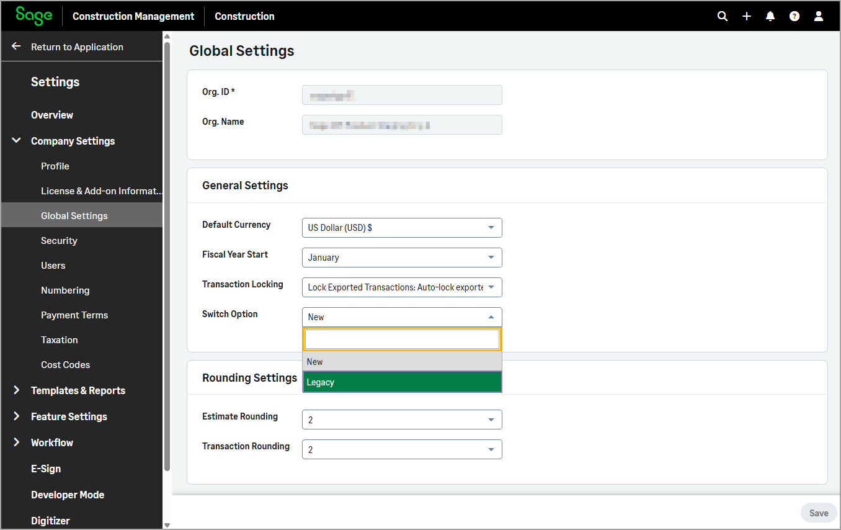Open search with the magnifier icon
841x530 pixels.
pyautogui.click(x=723, y=17)
